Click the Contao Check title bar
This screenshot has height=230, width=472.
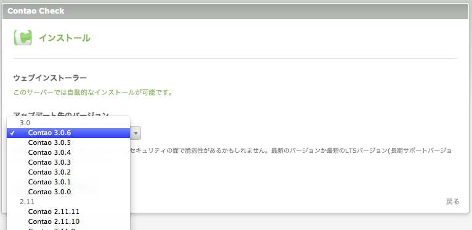click(236, 11)
